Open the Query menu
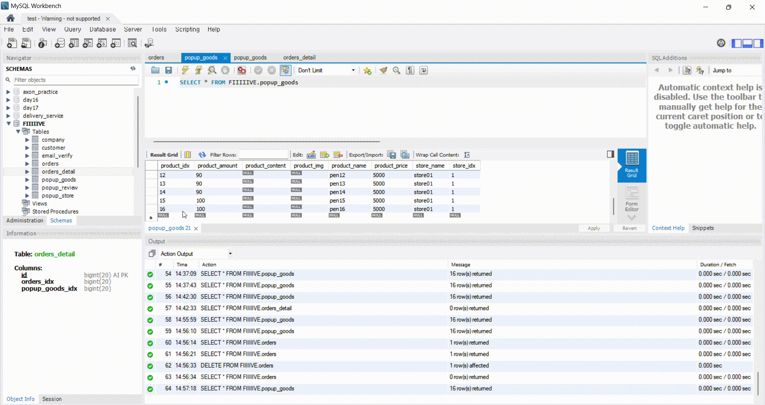765x405 pixels. coord(73,29)
